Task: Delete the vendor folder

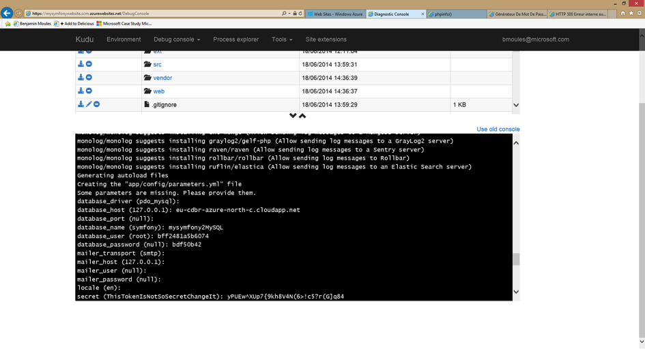Action: 89,78
